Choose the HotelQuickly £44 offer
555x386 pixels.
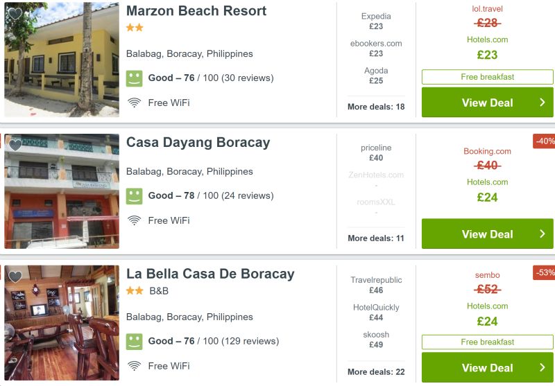[x=376, y=313]
